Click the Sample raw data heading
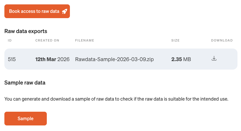The height and width of the screenshot is (131, 241). 25,83
